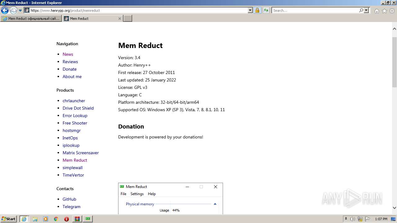Image resolution: width=397 pixels, height=223 pixels.
Task: Open the Matrix Screensaver link
Action: point(81,153)
